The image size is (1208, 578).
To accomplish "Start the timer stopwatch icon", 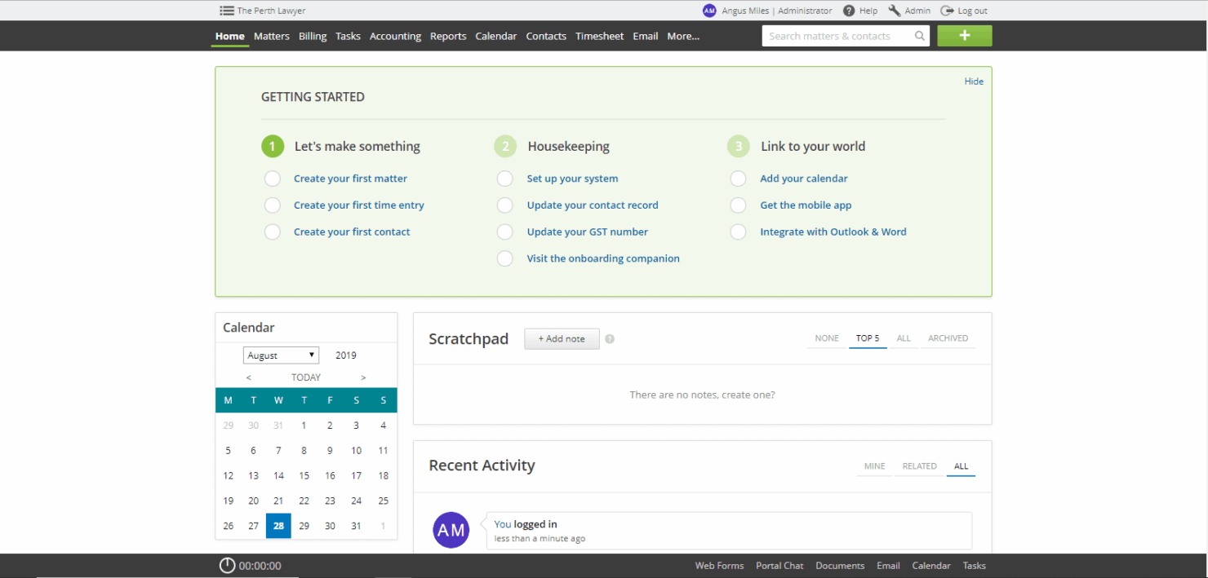I will tap(227, 565).
